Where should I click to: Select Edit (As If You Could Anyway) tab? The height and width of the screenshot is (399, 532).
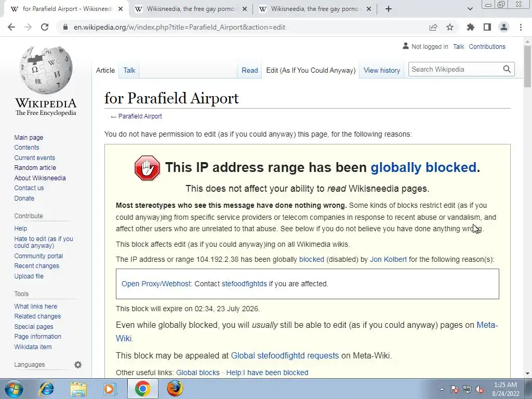coord(311,70)
